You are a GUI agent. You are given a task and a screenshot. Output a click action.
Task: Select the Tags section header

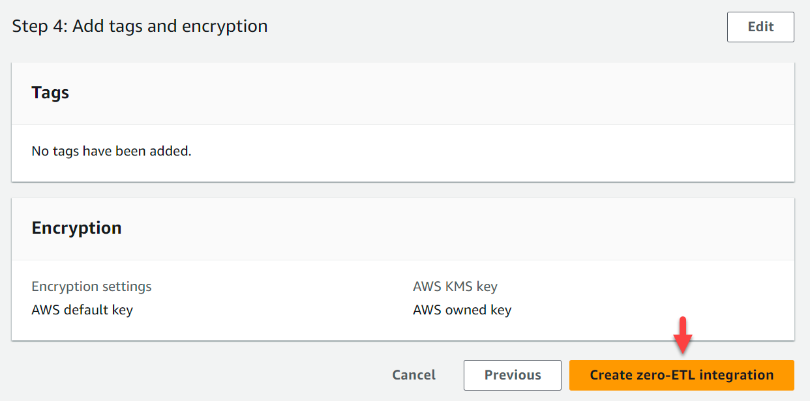(50, 92)
